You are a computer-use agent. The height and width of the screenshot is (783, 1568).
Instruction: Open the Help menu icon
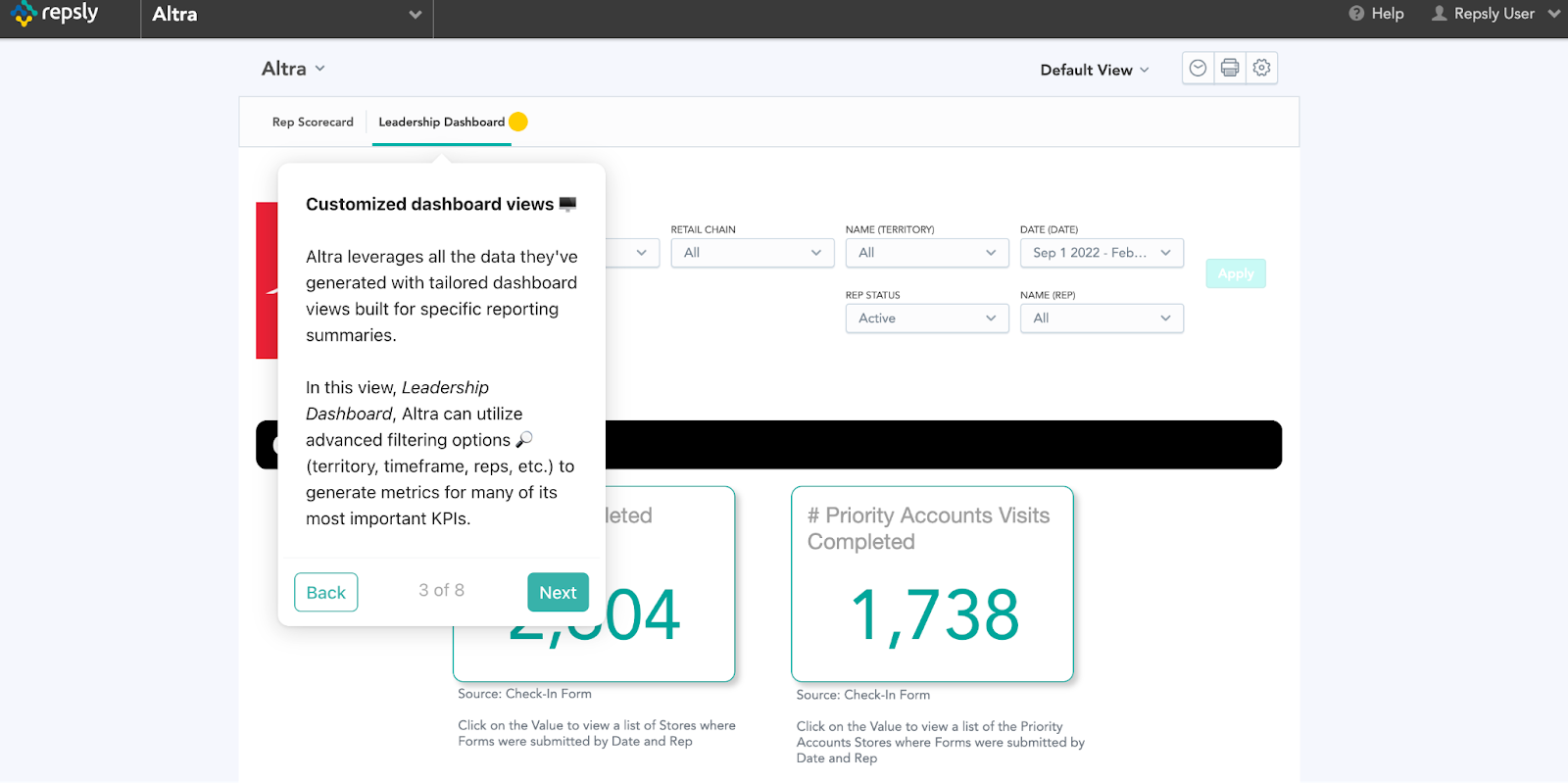[1356, 14]
